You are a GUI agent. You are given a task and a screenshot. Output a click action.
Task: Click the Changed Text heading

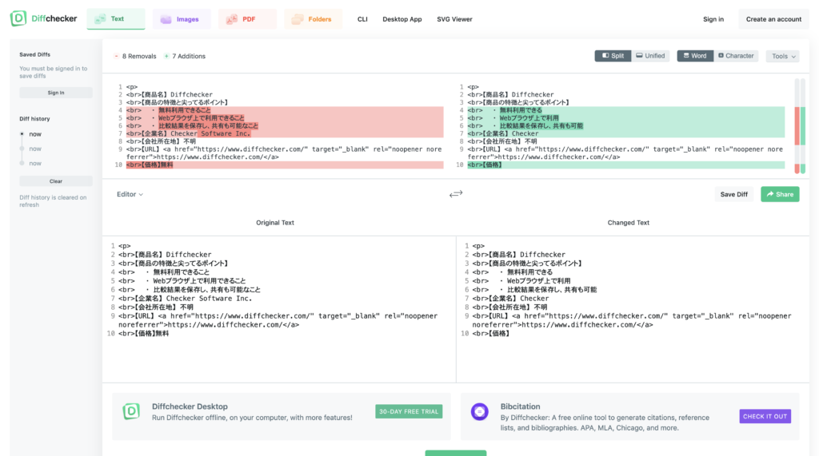[x=629, y=223]
